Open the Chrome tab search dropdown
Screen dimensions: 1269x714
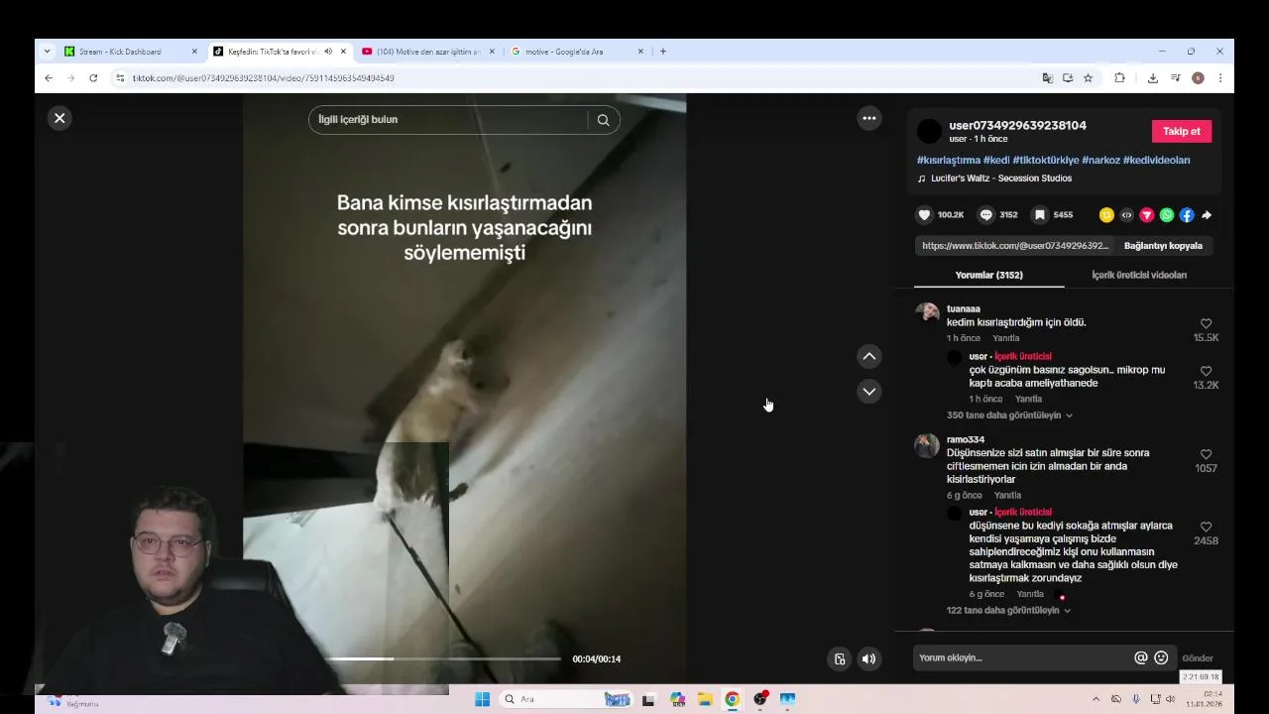point(47,52)
